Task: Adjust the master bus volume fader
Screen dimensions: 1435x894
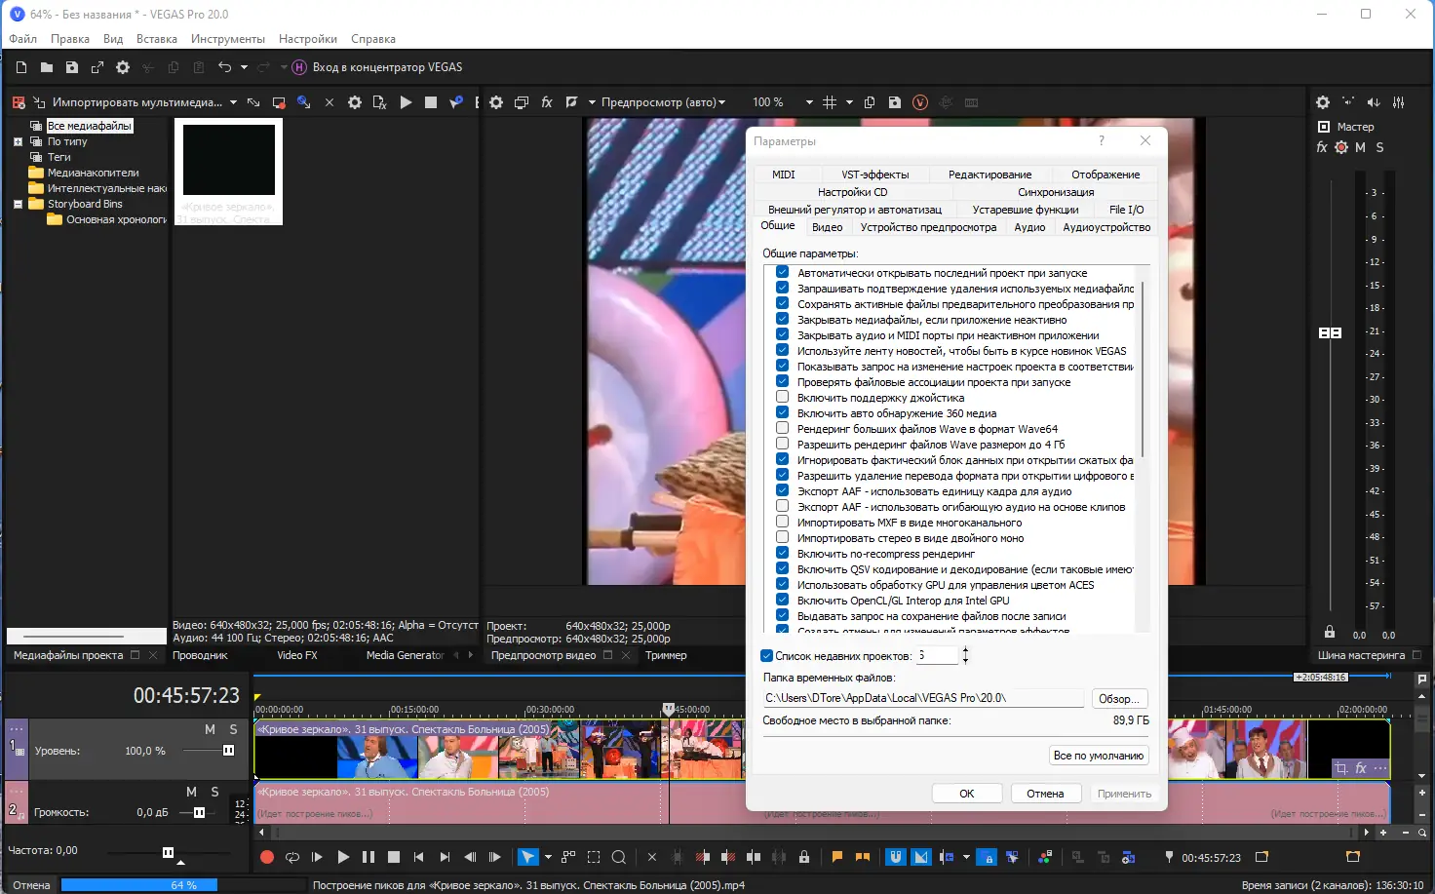Action: pos(1330,332)
